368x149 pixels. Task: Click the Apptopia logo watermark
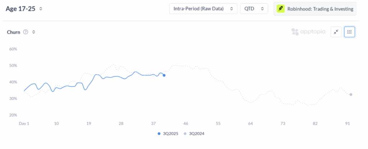[x=308, y=32]
